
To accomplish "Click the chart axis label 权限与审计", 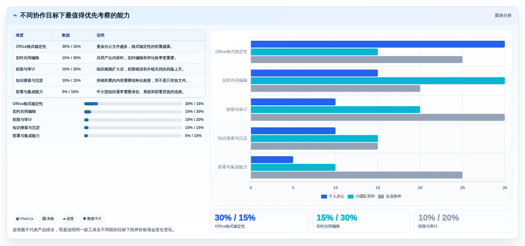I will (x=237, y=110).
